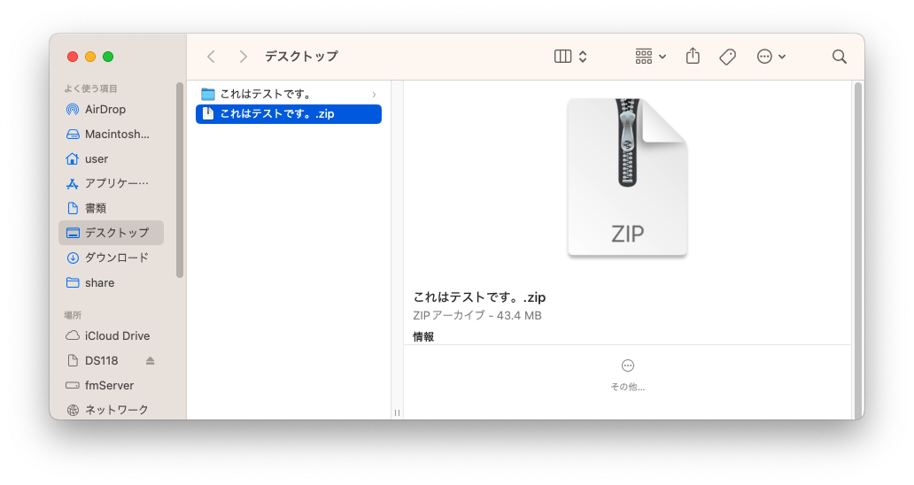Click the sidebar scrollbar

pyautogui.click(x=180, y=181)
